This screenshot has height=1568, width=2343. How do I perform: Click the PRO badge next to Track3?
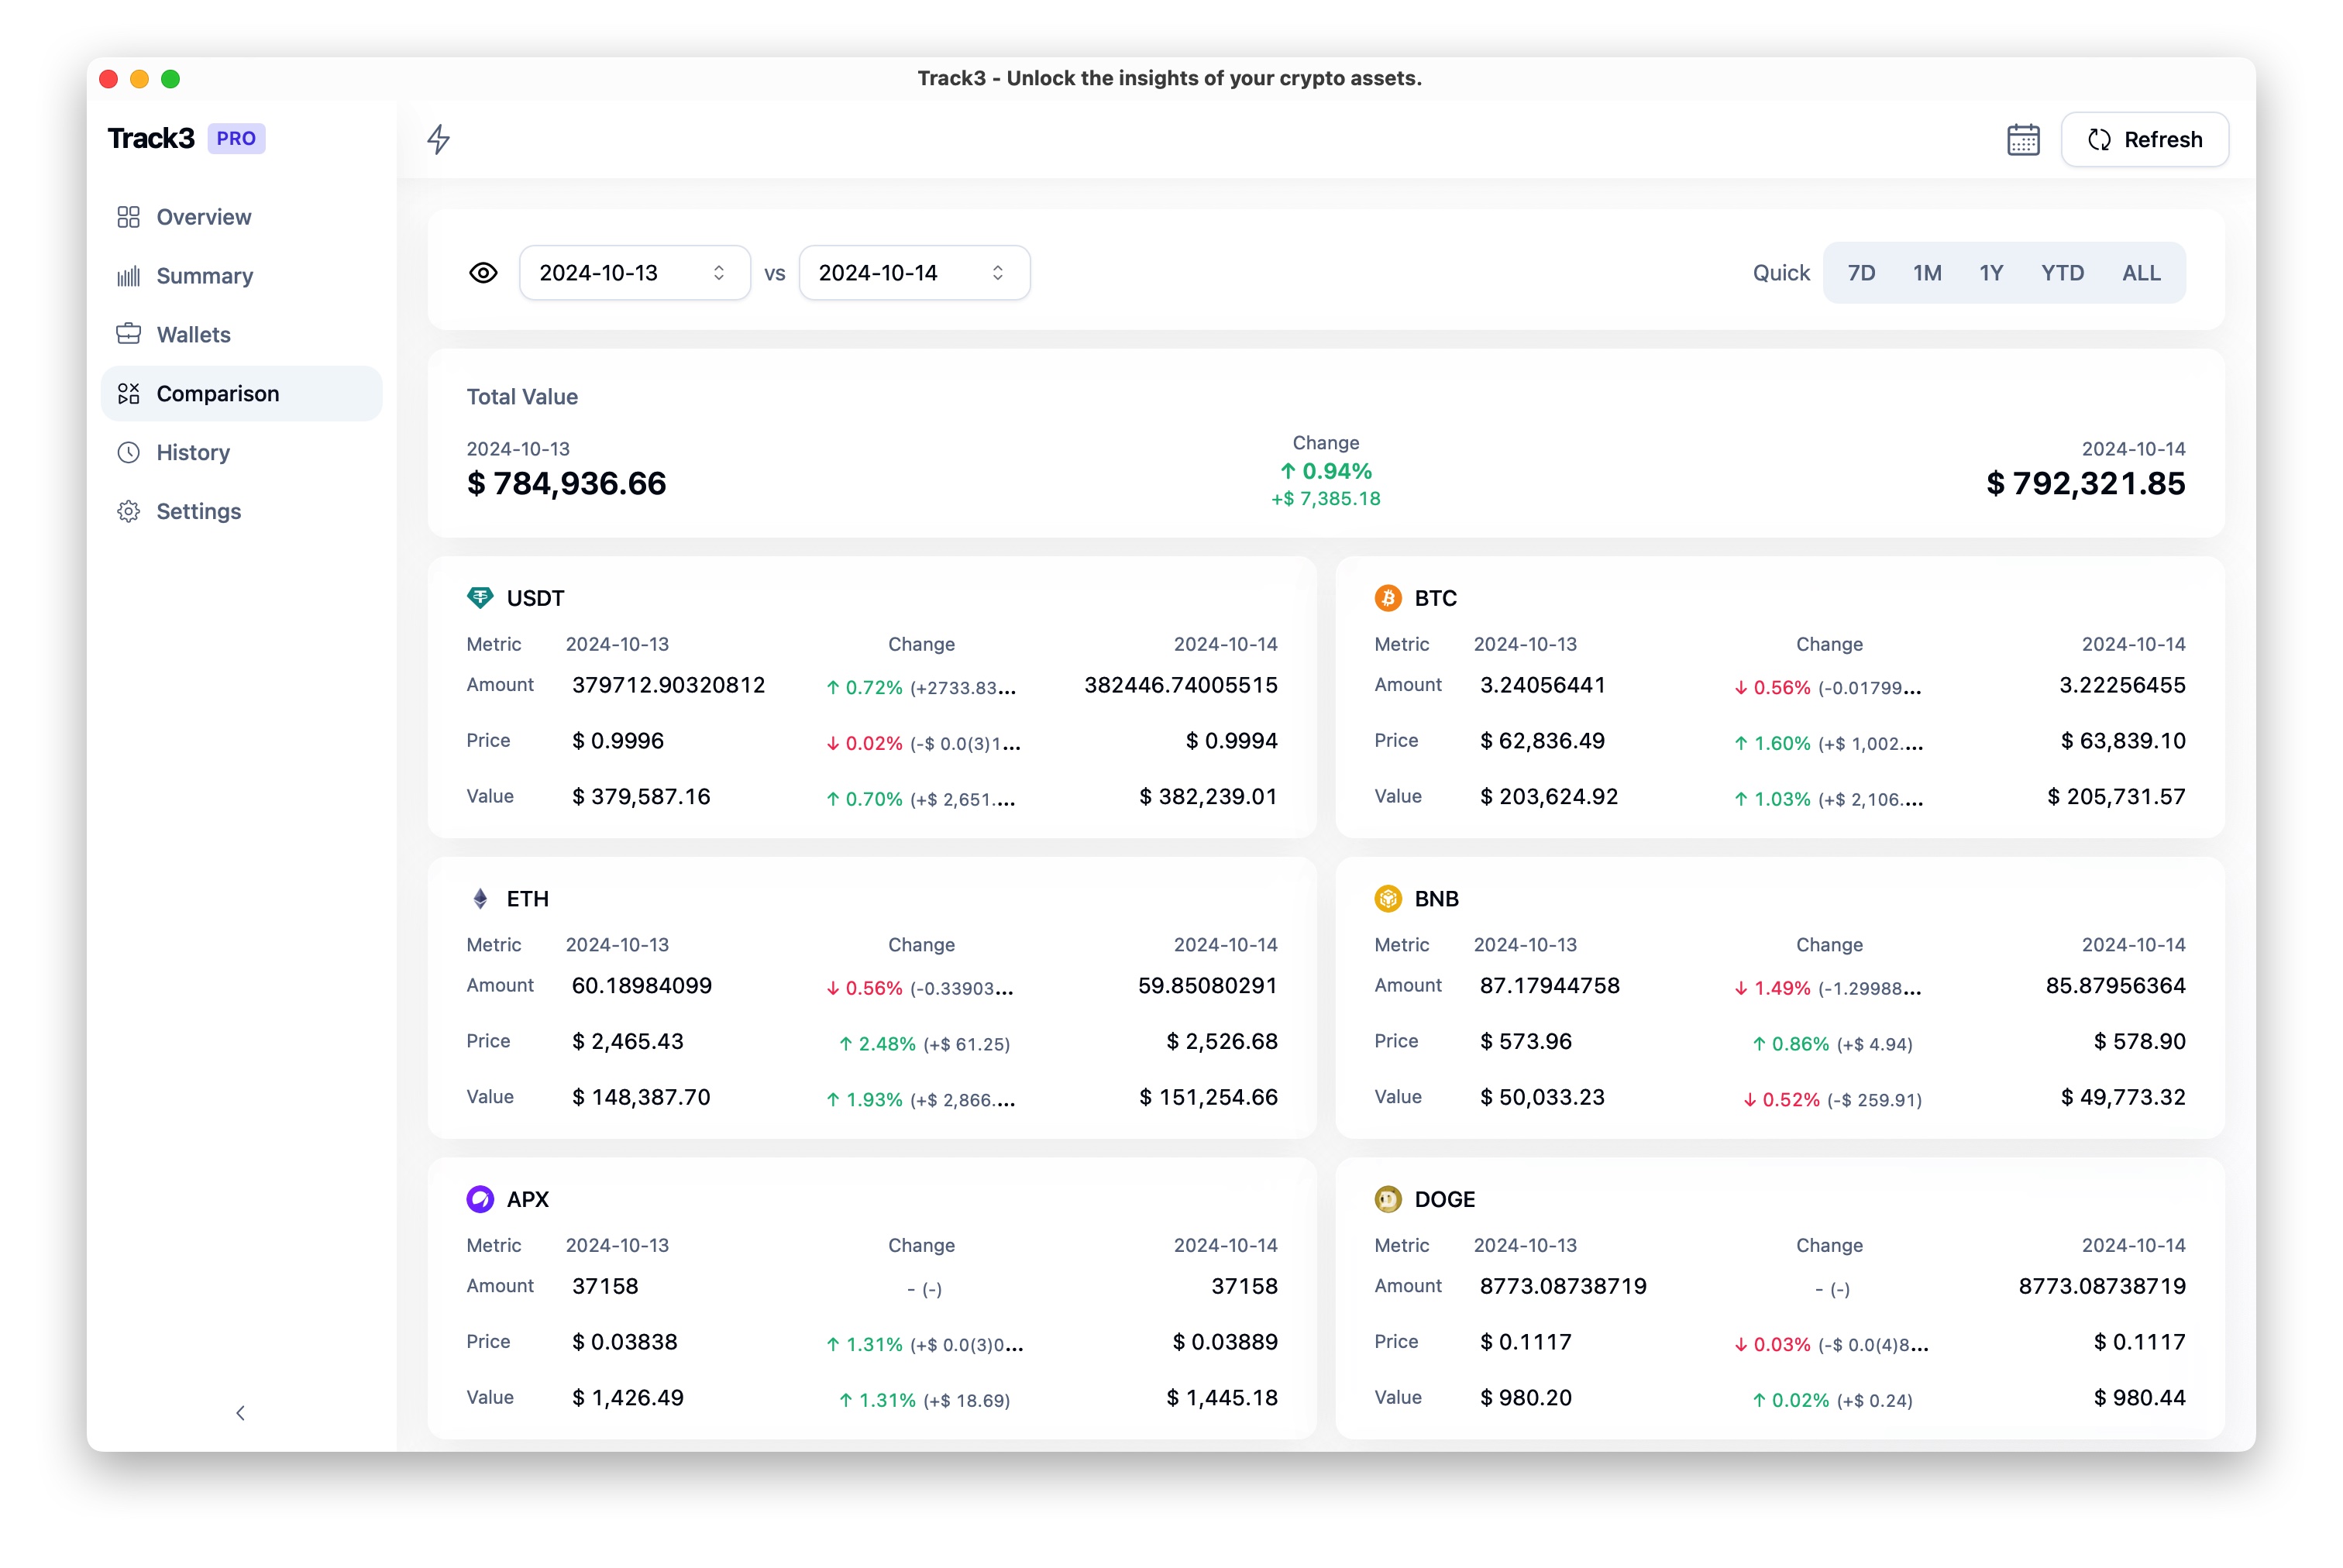click(236, 138)
